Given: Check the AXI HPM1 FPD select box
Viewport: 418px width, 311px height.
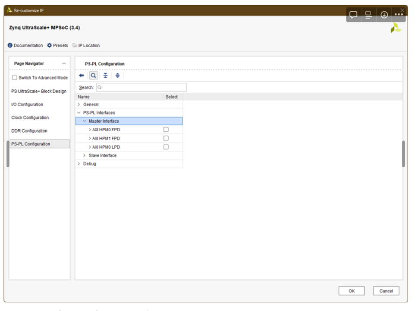Looking at the screenshot, I should [166, 138].
